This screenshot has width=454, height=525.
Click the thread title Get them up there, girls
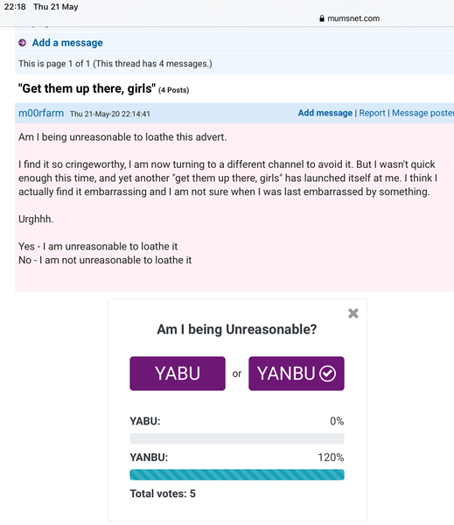[87, 88]
